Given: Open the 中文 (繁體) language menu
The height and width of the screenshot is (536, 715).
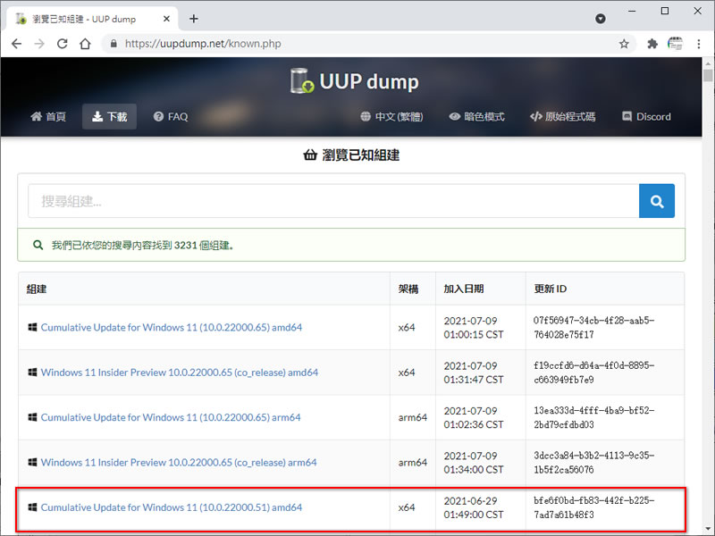Looking at the screenshot, I should 391,117.
